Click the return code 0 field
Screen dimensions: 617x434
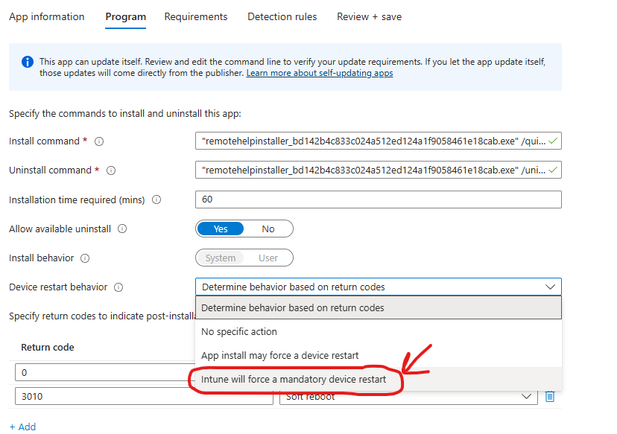point(105,372)
